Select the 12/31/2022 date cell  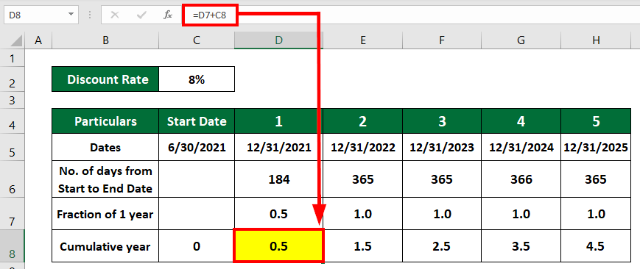(x=362, y=147)
